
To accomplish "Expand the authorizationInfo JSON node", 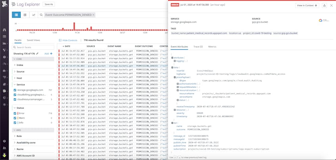I will coord(178,84).
